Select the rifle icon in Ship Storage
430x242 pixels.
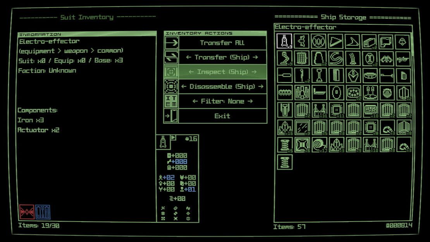pyautogui.click(x=403, y=58)
